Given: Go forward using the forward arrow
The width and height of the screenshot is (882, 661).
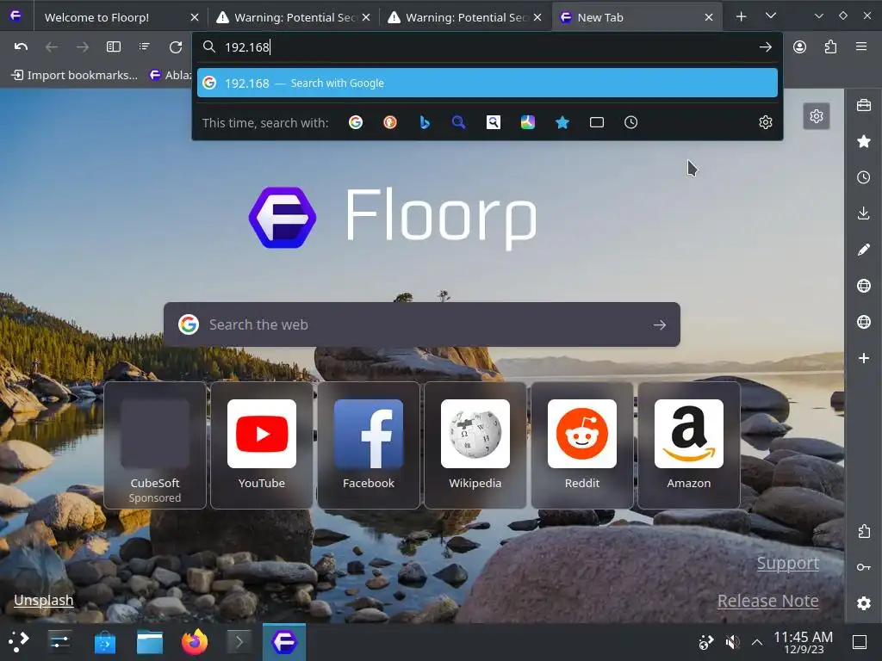Looking at the screenshot, I should click(x=82, y=46).
